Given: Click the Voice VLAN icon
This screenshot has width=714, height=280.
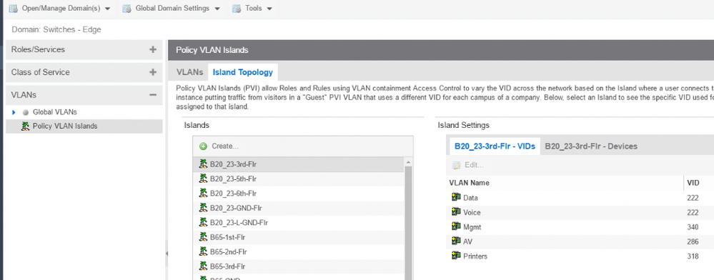Looking at the screenshot, I should click(x=456, y=211).
